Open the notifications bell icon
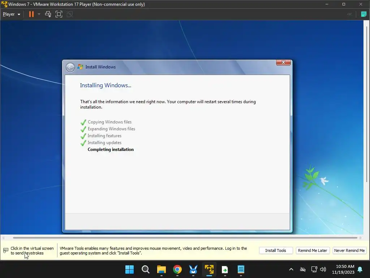Viewport: 370px width, 278px height. point(360,269)
